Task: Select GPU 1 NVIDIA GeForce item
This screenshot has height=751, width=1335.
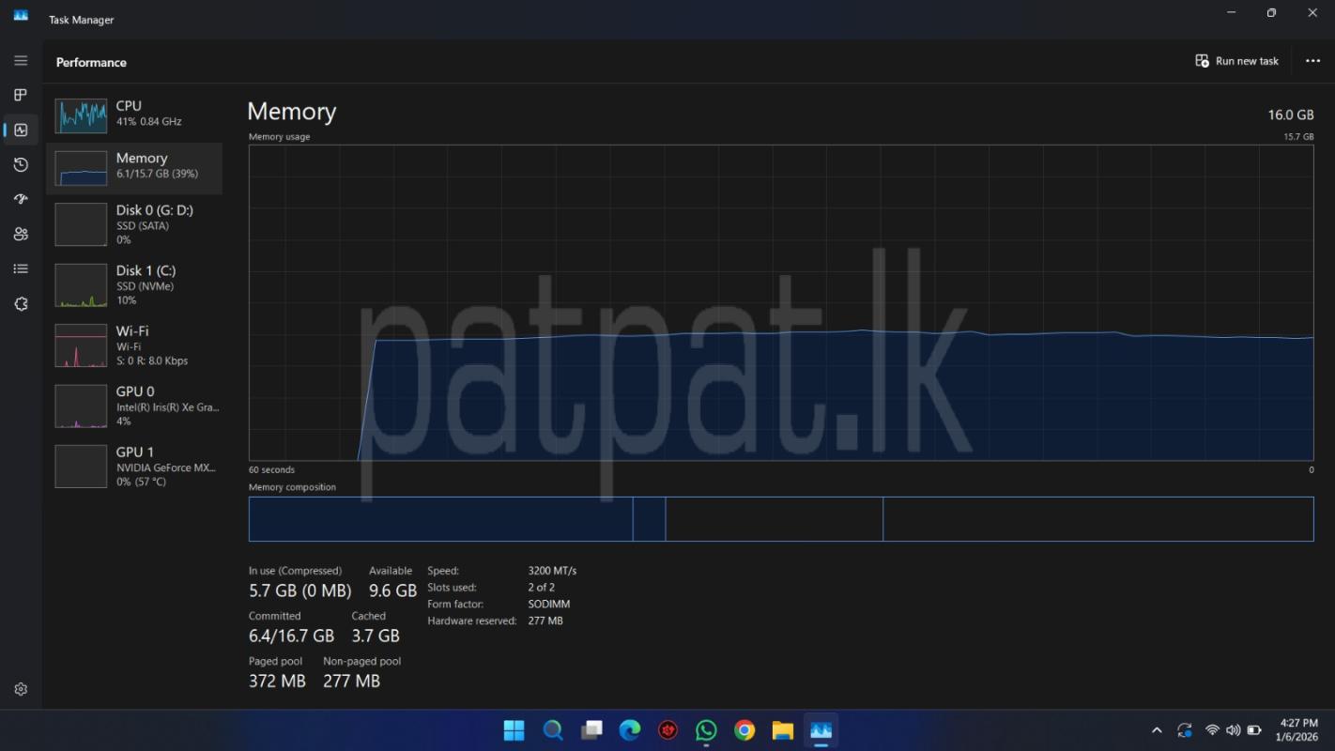Action: pos(134,467)
